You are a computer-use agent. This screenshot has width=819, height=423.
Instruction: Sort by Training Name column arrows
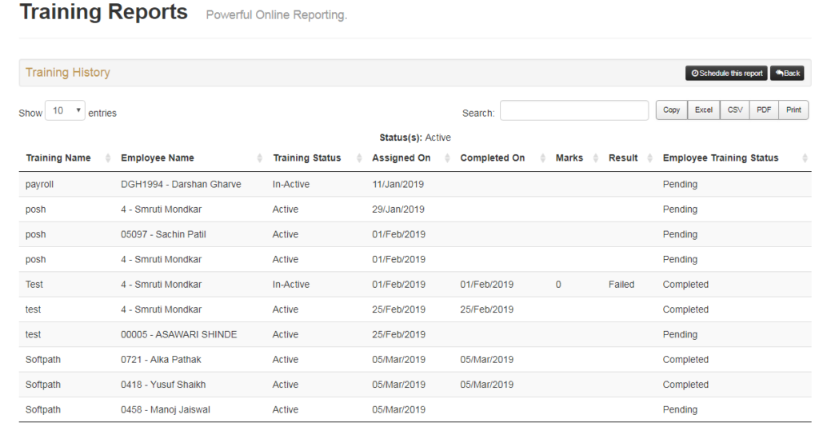point(108,158)
